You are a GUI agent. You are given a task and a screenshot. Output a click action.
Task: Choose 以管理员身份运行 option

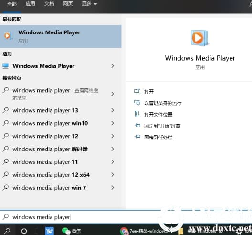[163, 103]
